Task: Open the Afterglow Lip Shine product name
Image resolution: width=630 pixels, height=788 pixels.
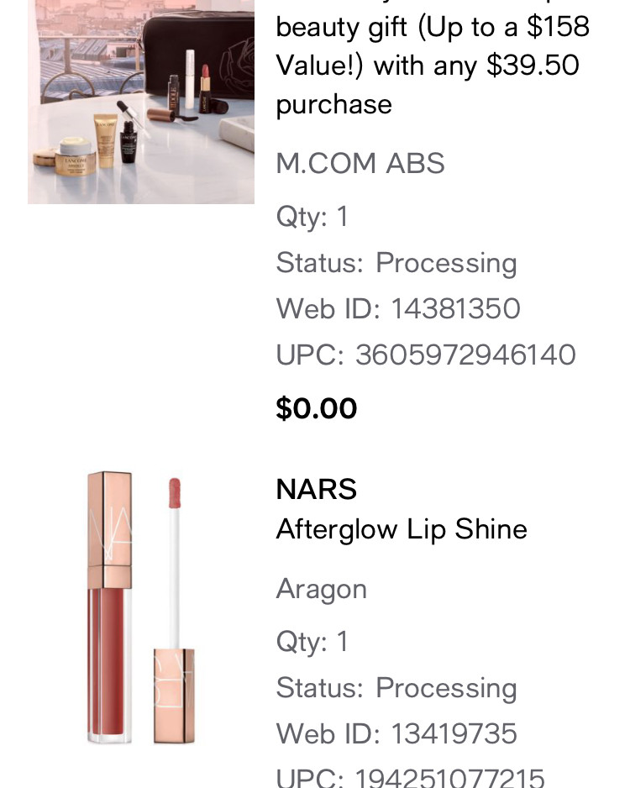Action: tap(402, 529)
